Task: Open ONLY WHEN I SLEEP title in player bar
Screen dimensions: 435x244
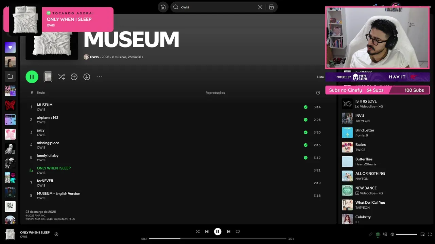Action: pos(35,232)
